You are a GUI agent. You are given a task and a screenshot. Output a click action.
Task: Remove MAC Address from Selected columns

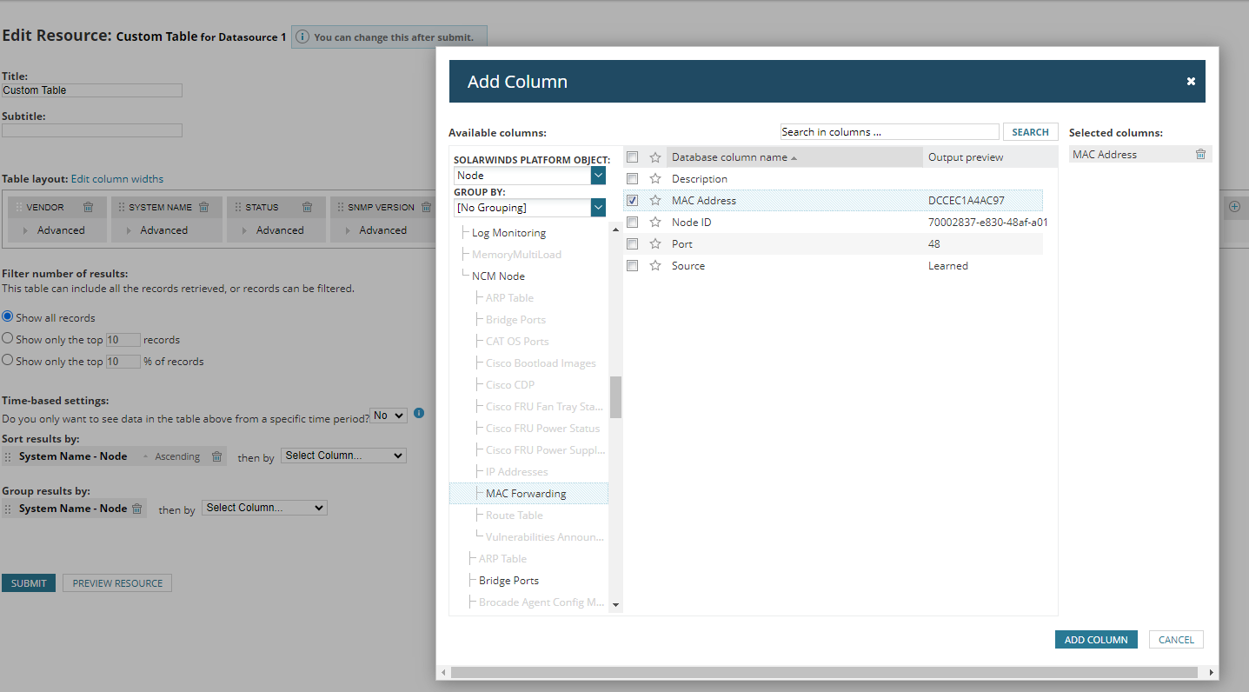tap(1200, 155)
